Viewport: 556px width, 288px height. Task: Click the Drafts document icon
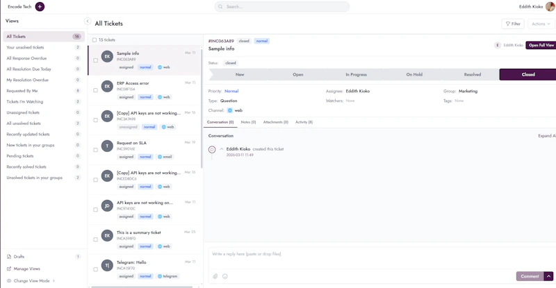click(9, 257)
